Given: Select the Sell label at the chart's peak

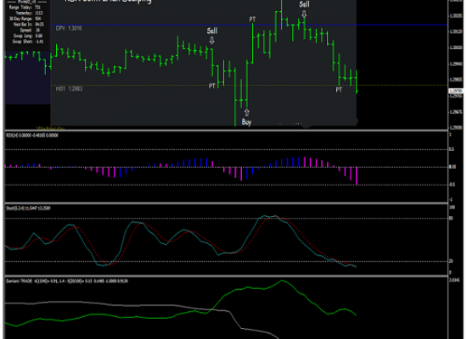Looking at the screenshot, I should [x=304, y=4].
